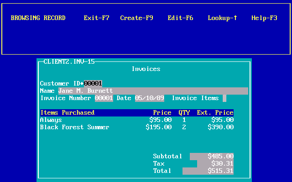Click the Subtotal value $485.00
Viewport: 292px width, 182px height.
[x=212, y=157]
